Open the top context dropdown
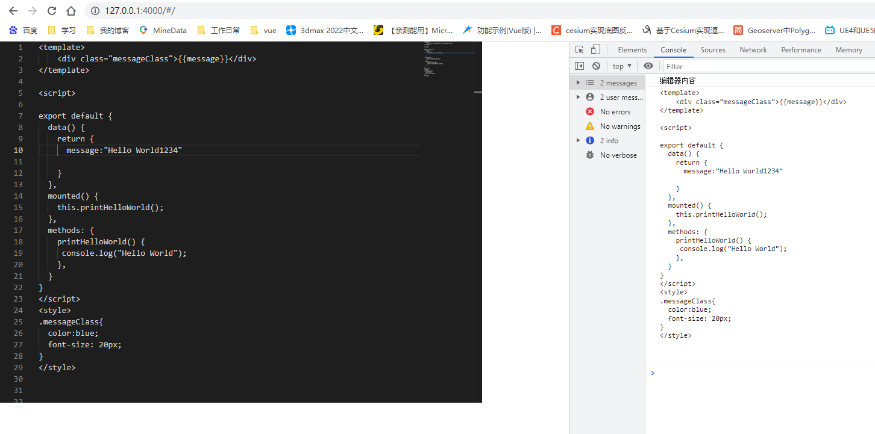Image resolution: width=875 pixels, height=434 pixels. coord(622,66)
